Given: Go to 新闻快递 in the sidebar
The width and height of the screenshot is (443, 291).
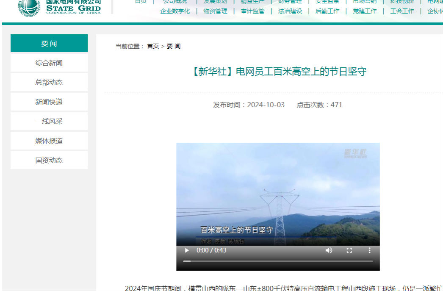Looking at the screenshot, I should tap(49, 102).
